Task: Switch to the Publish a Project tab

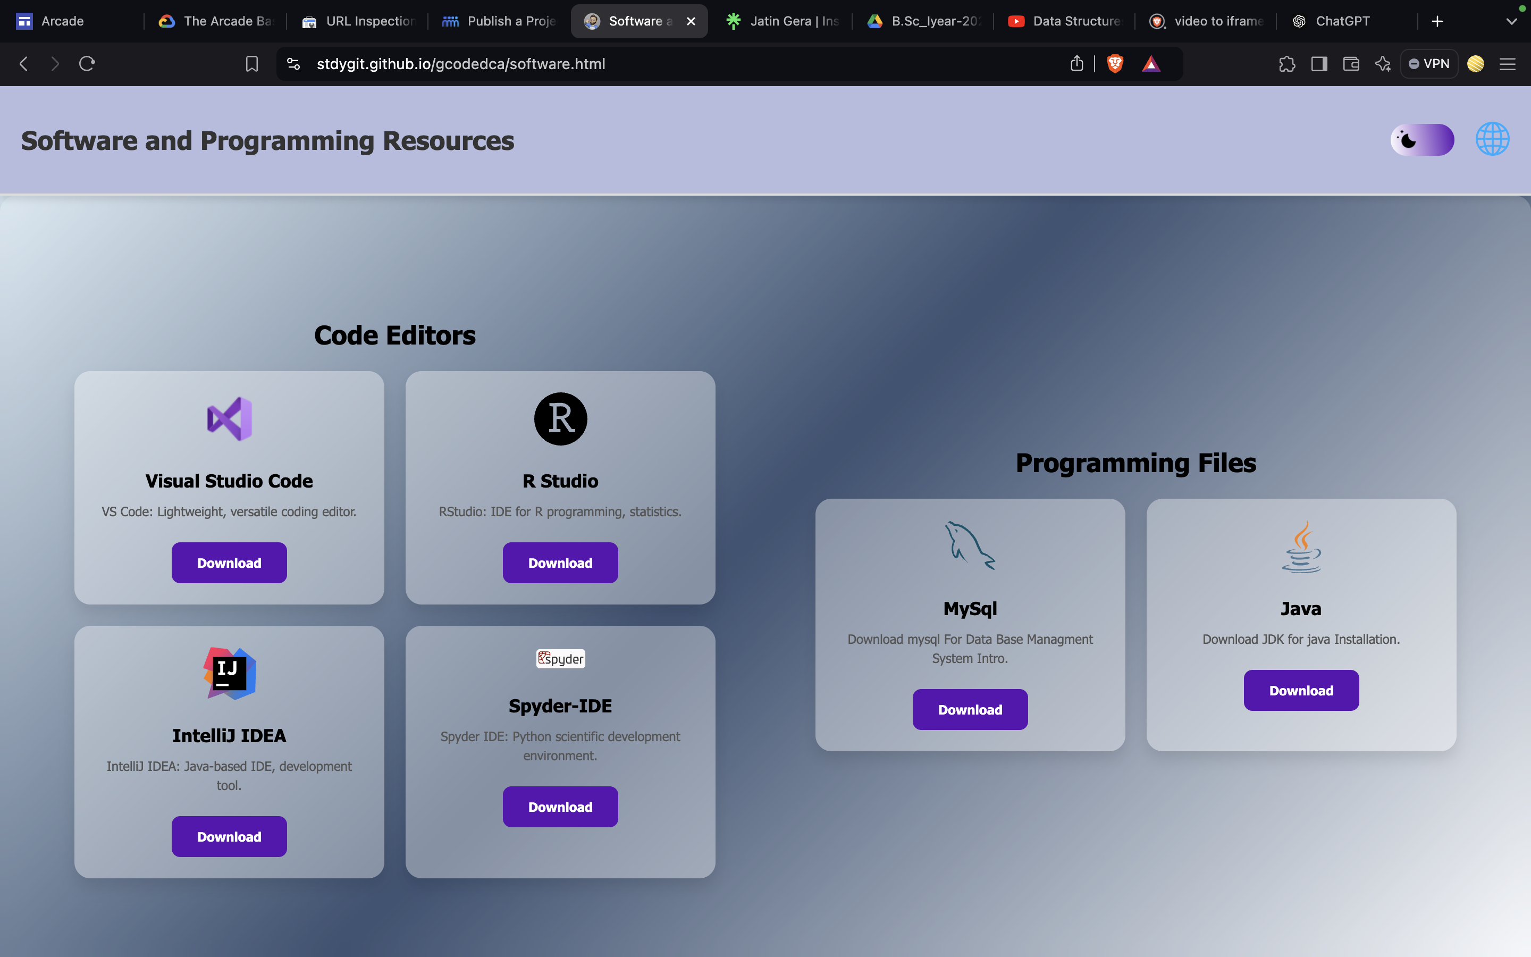Action: pyautogui.click(x=499, y=21)
